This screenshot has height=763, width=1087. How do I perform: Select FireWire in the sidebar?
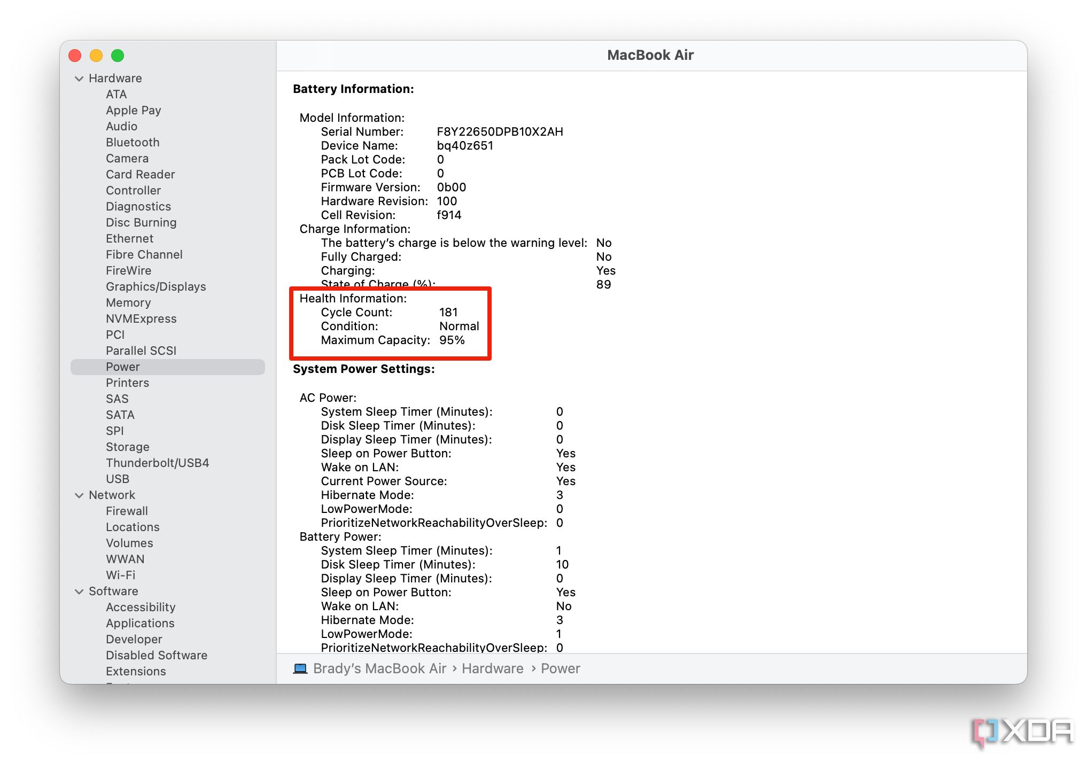[x=128, y=271]
